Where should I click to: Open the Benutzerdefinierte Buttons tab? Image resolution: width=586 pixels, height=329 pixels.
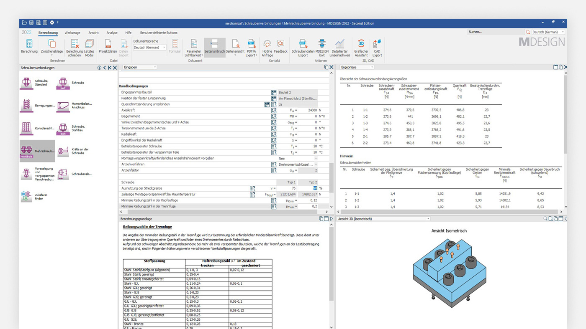click(x=159, y=33)
